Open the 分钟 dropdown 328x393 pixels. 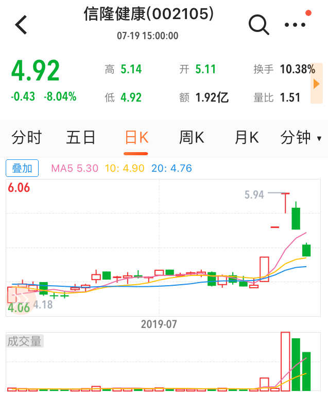click(301, 138)
